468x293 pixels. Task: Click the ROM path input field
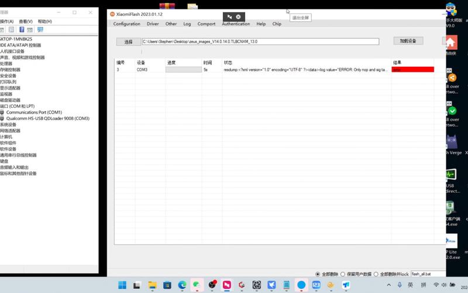click(x=260, y=42)
